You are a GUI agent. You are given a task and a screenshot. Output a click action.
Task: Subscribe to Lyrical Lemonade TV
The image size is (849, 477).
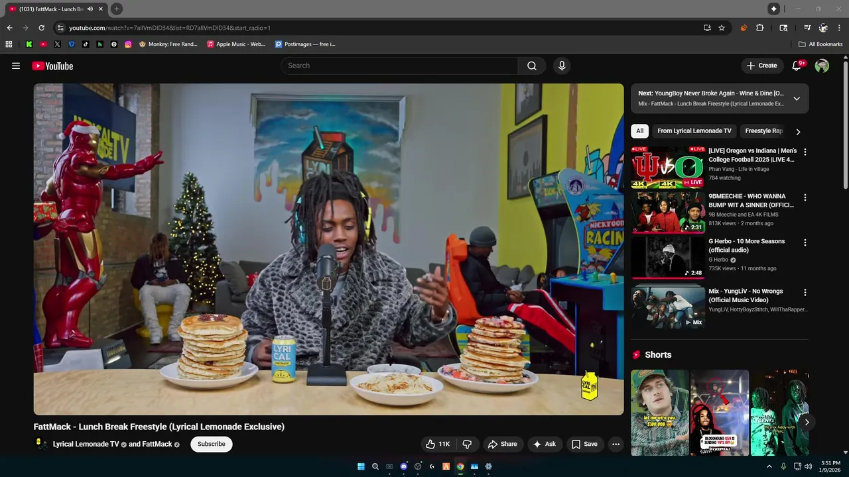(x=212, y=444)
